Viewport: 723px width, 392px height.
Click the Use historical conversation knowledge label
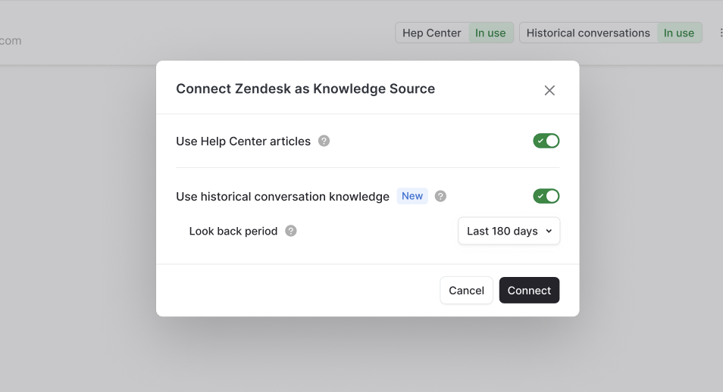pyautogui.click(x=283, y=196)
